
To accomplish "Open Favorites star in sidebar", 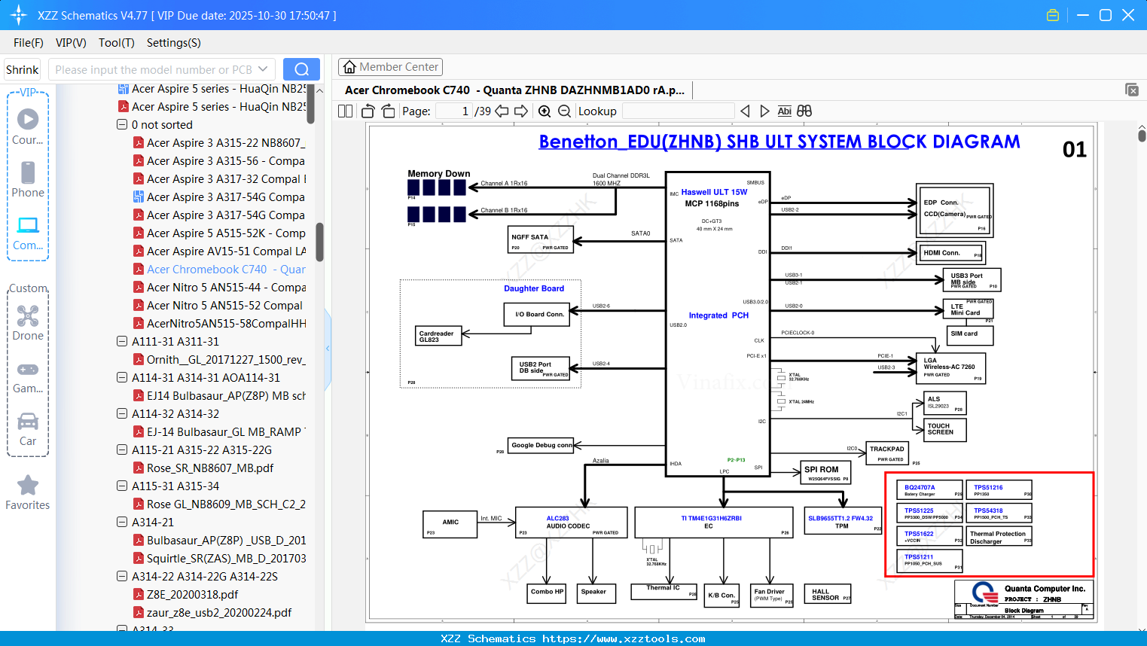I will tap(28, 493).
